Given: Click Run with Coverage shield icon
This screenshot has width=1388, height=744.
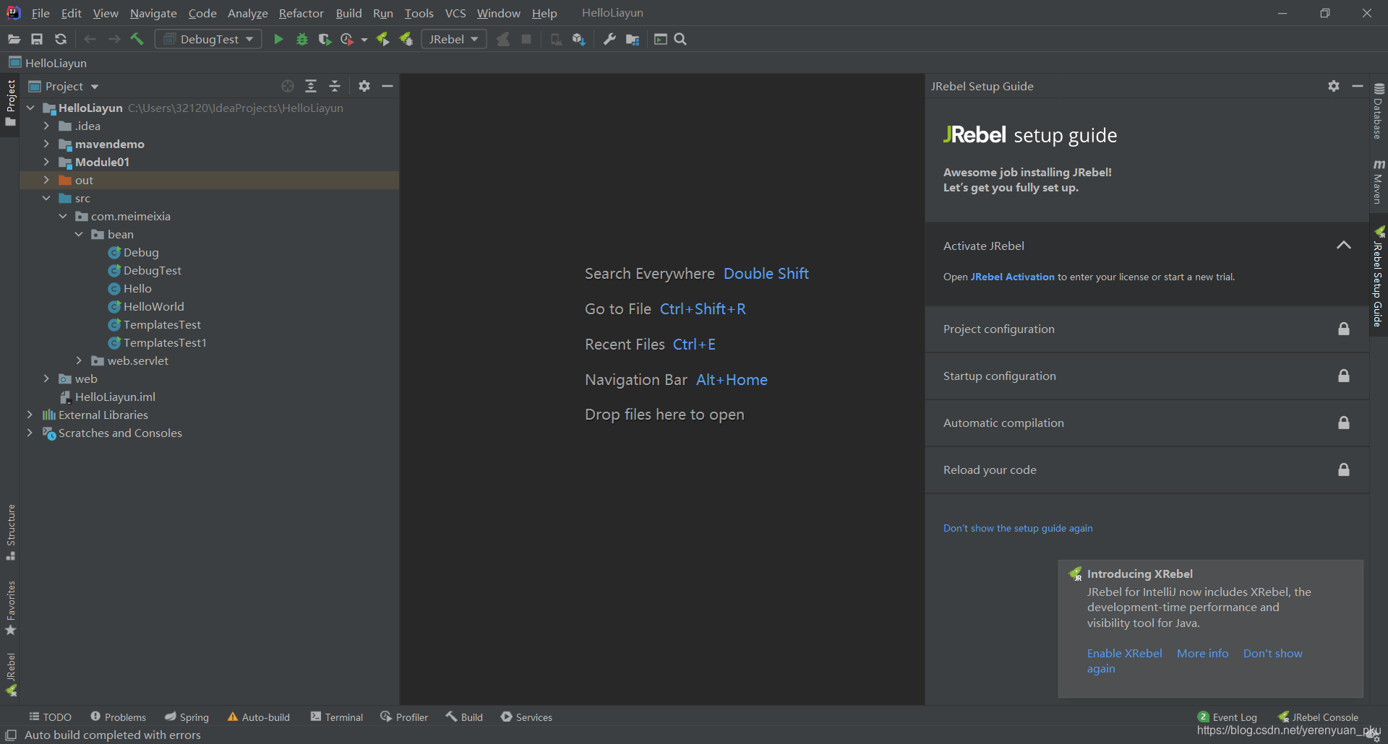Looking at the screenshot, I should (325, 39).
